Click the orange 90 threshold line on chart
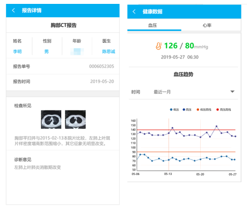Screen dimensions: 247x210 pyautogui.click(x=186, y=152)
